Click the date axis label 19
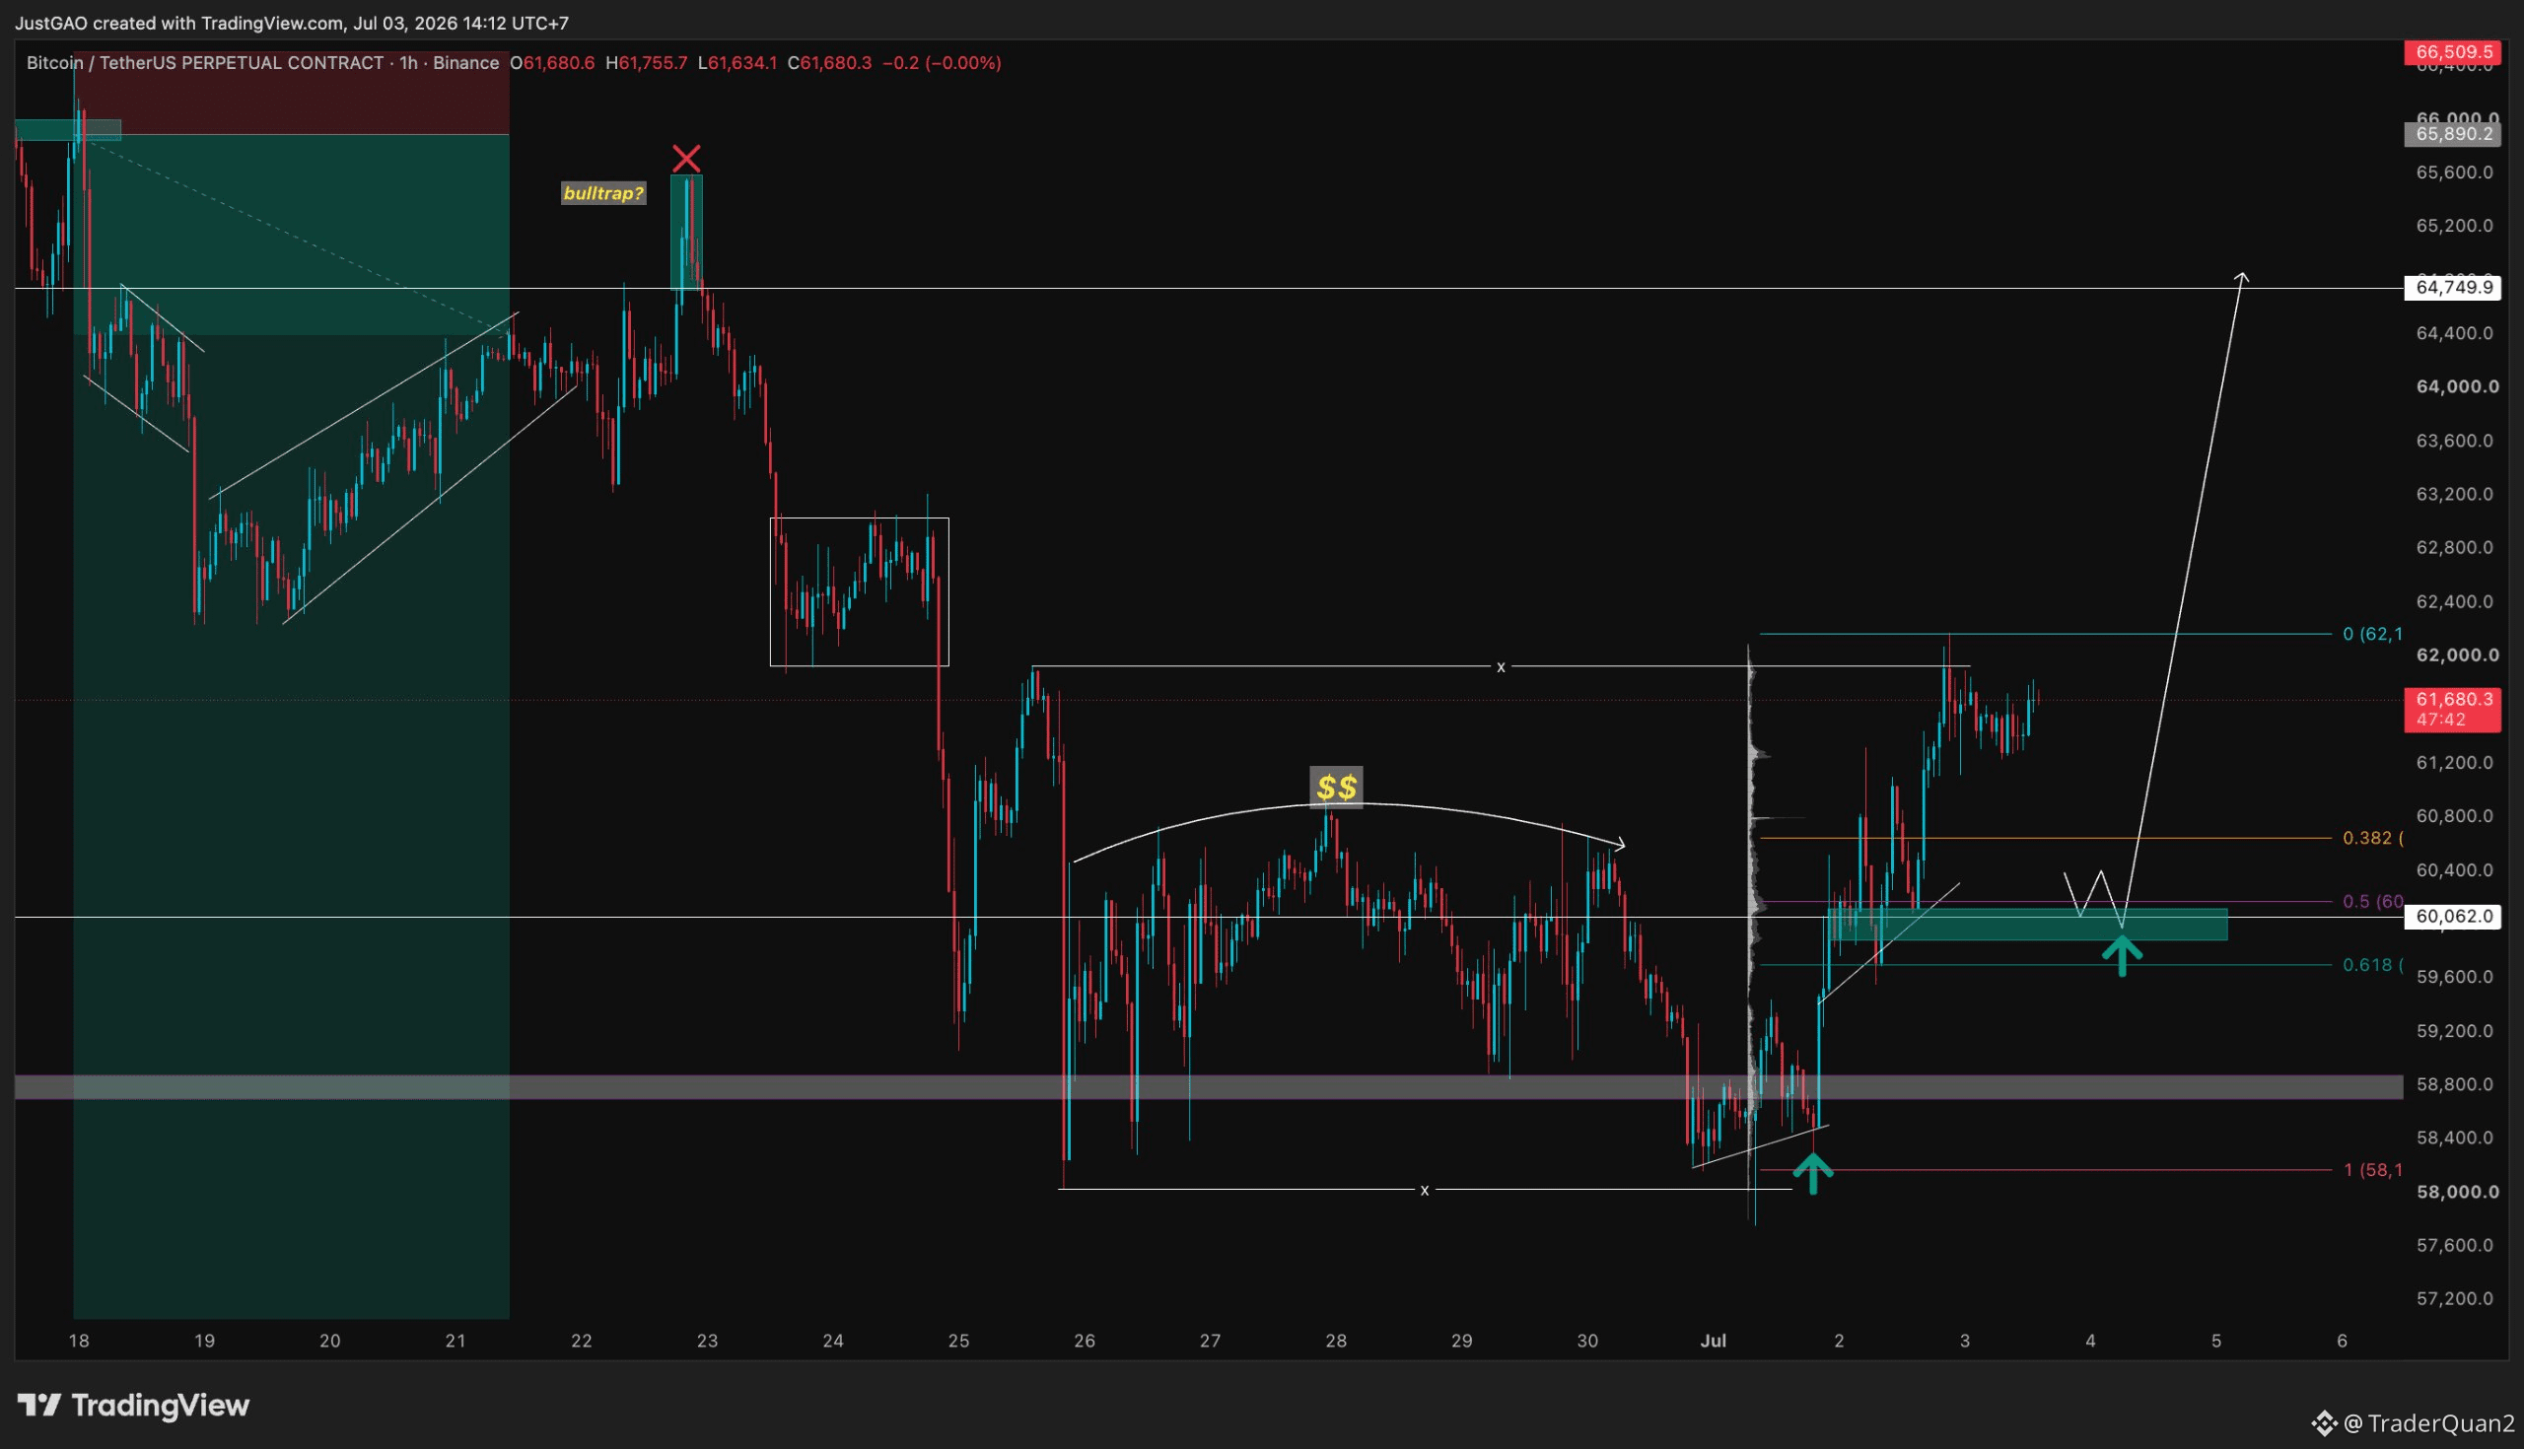The width and height of the screenshot is (2524, 1449). 204,1342
